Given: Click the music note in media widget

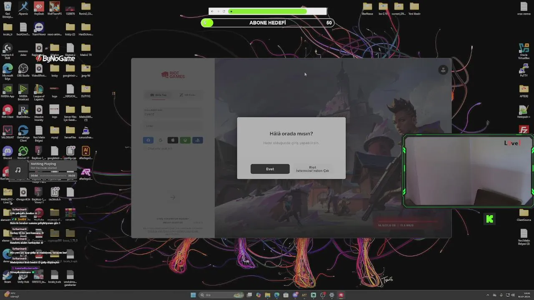Looking at the screenshot, I should (18, 170).
